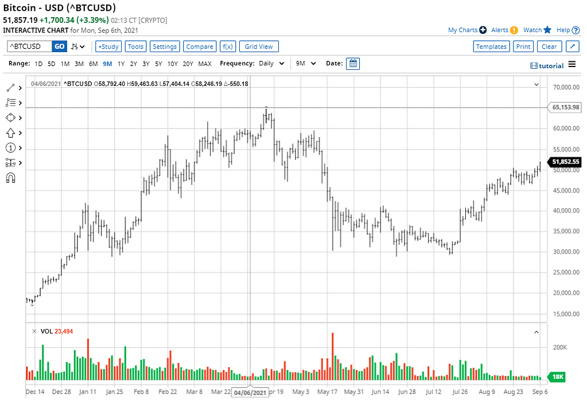The height and width of the screenshot is (400, 587).
Task: Open the chart type dropdown arrow
Action: click(x=83, y=47)
